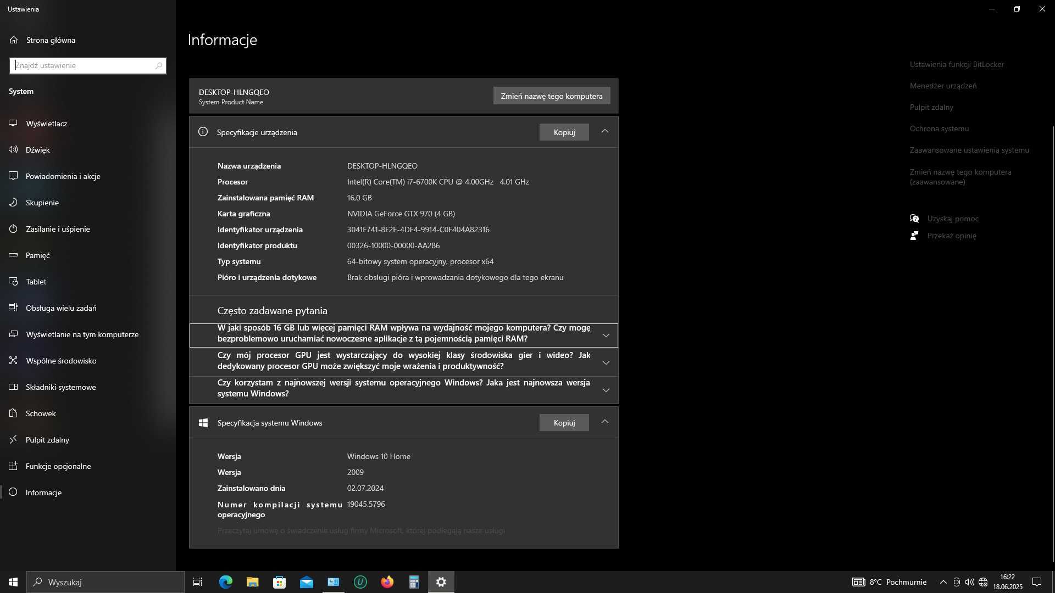The width and height of the screenshot is (1055, 593).
Task: Collapse Specyfikacje urządzenia section
Action: point(605,131)
